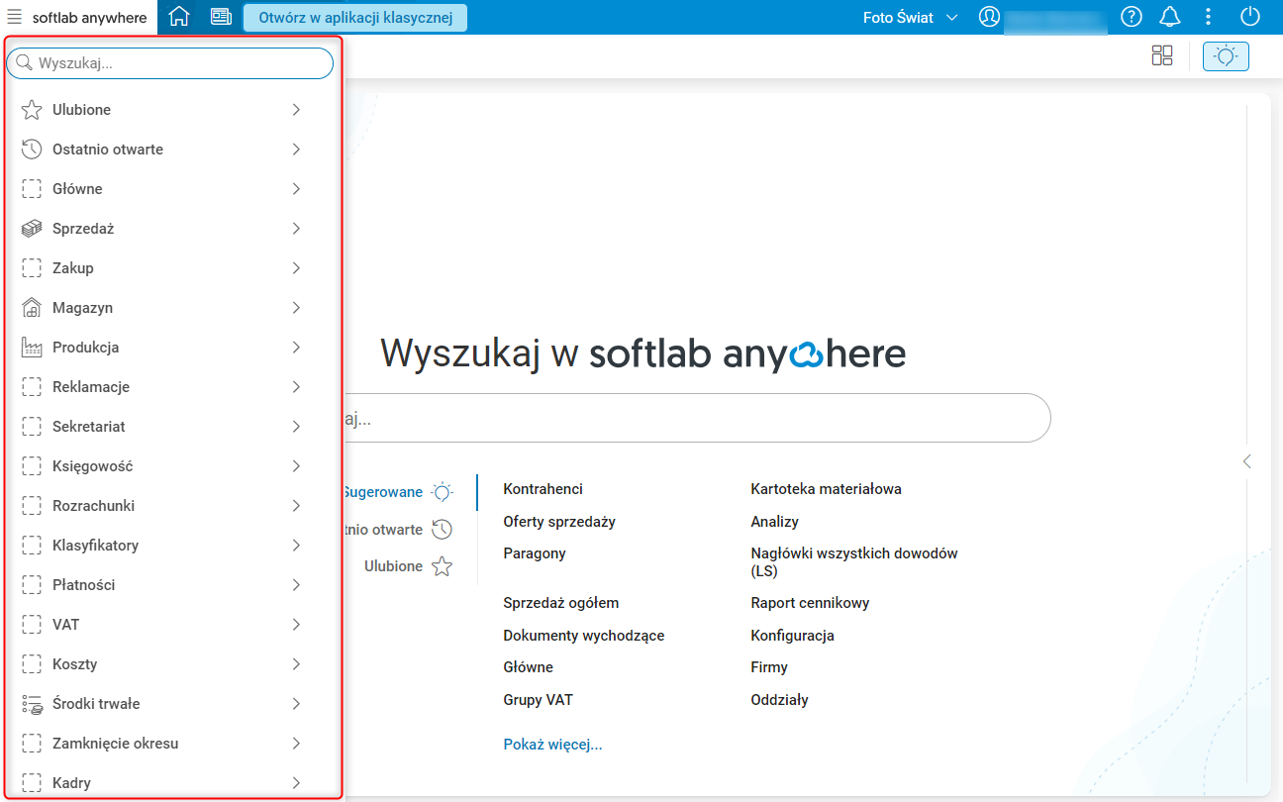The height and width of the screenshot is (802, 1283).
Task: Focus the sidebar Wyszukaj search field
Action: point(170,63)
